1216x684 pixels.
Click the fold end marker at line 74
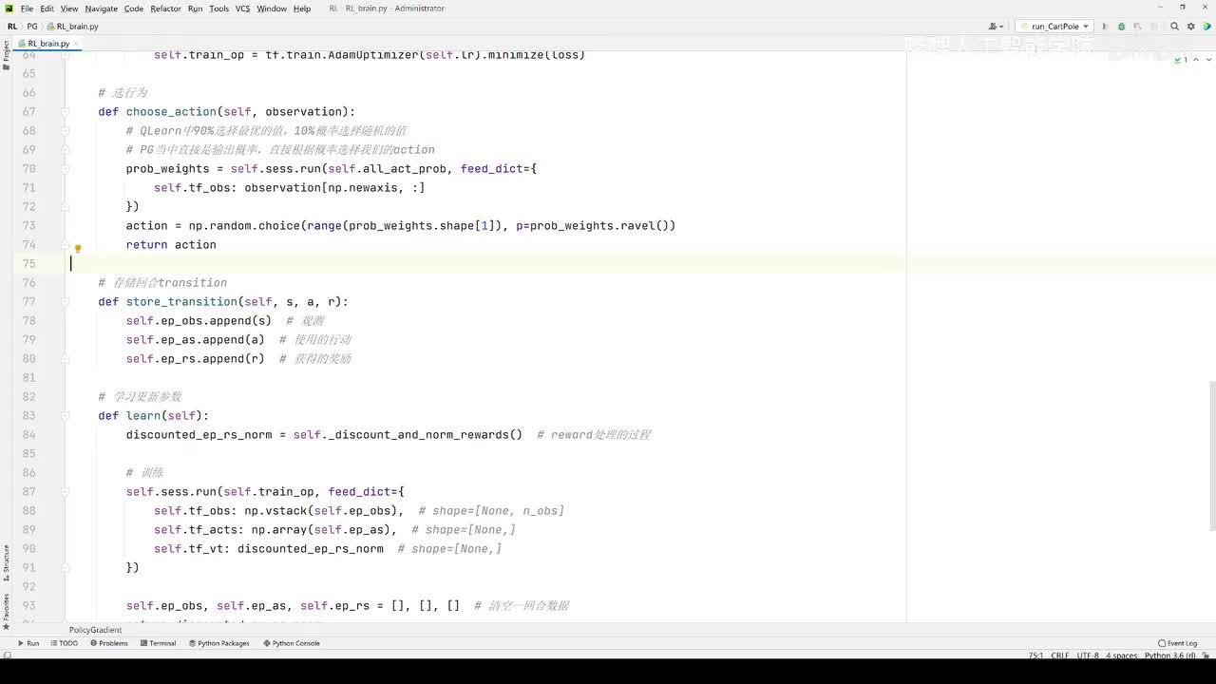tap(66, 245)
